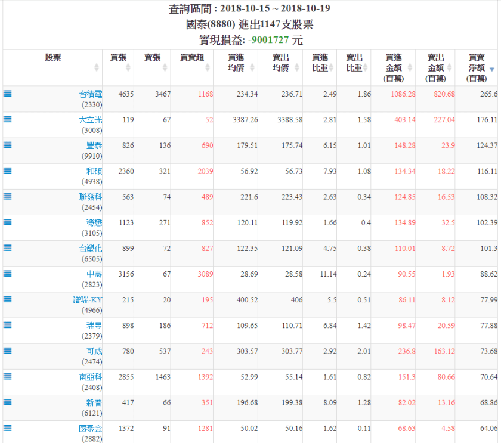Viewport: 501px width, 443px height.
Task: Sort table by 股票 column header
Action: click(52, 58)
